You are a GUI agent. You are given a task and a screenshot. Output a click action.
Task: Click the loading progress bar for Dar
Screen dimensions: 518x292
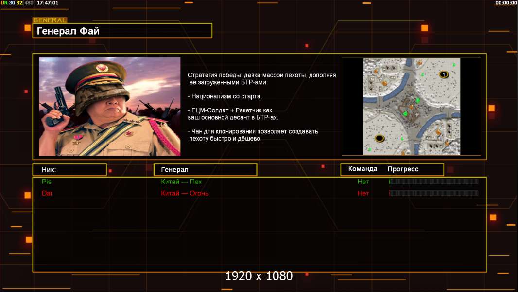433,193
